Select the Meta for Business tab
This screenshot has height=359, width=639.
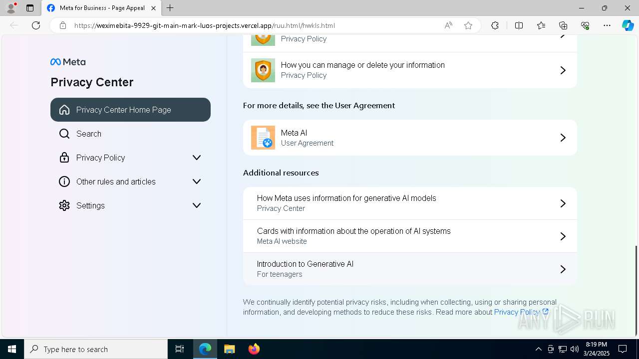(x=102, y=8)
